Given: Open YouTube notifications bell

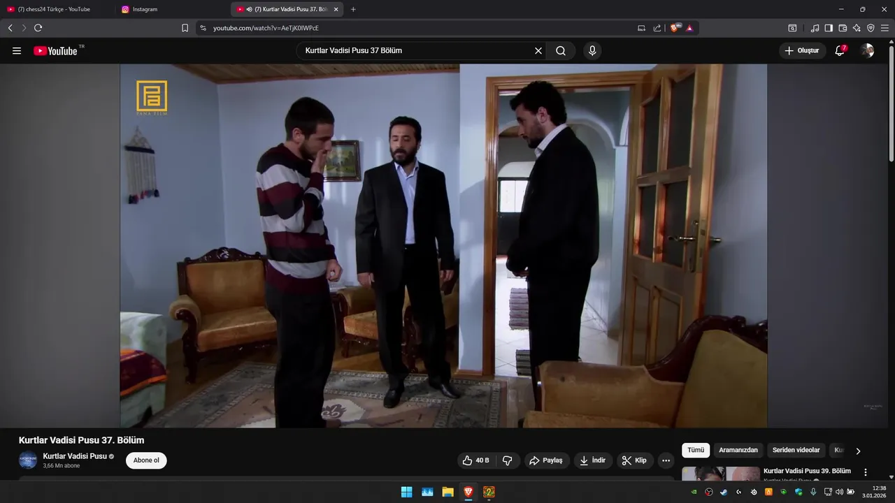Looking at the screenshot, I should coord(840,51).
